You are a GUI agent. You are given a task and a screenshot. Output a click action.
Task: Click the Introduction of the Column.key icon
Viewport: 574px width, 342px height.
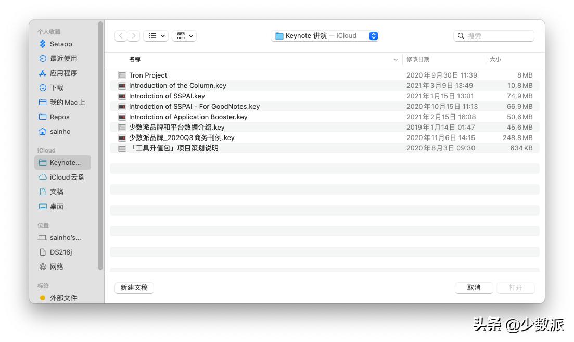coord(122,86)
